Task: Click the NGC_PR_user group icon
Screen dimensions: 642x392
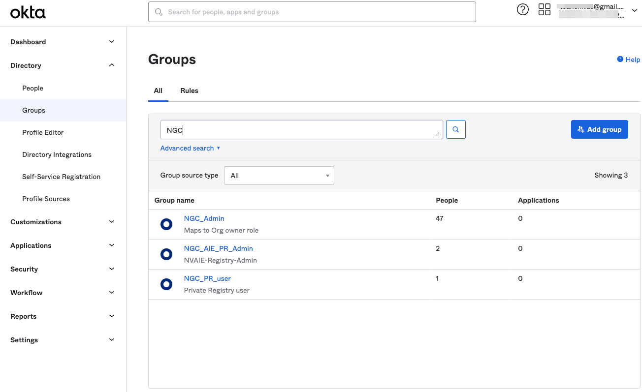Action: (x=166, y=284)
